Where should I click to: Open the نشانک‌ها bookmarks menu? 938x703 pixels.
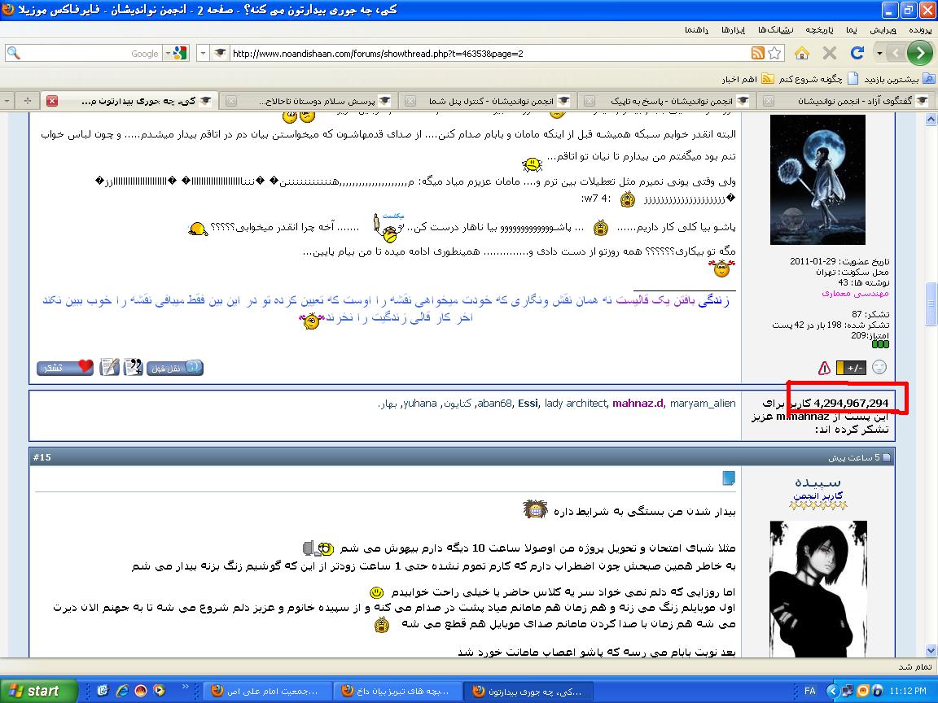click(x=774, y=29)
